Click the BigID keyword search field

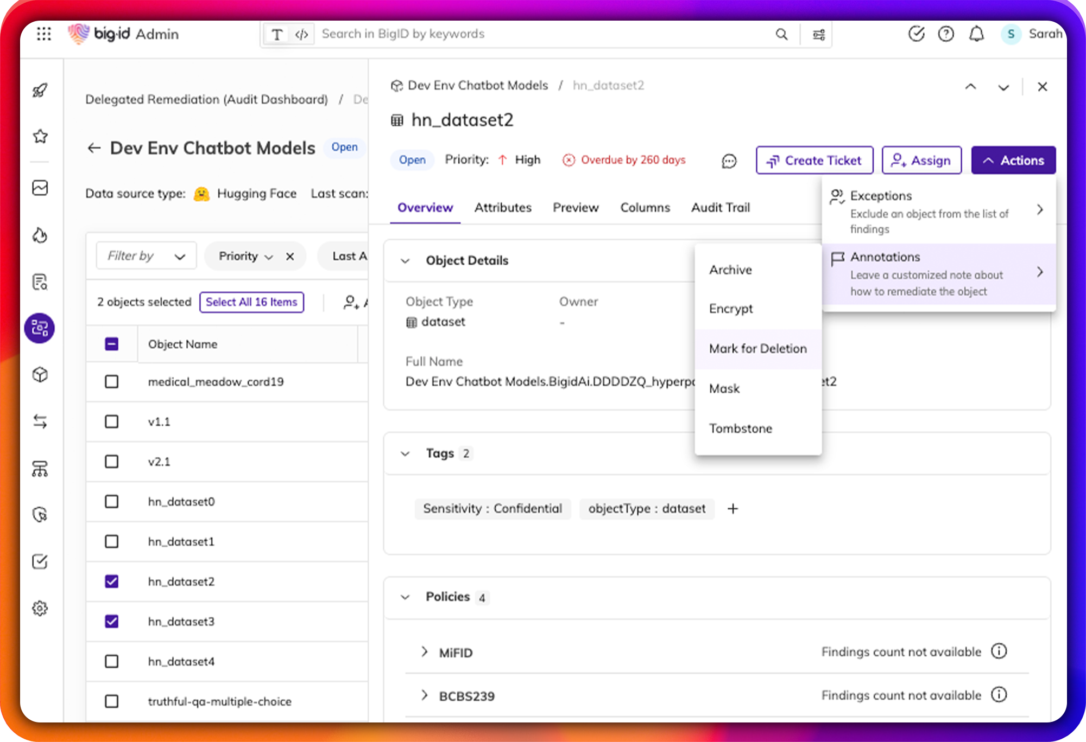pyautogui.click(x=543, y=34)
